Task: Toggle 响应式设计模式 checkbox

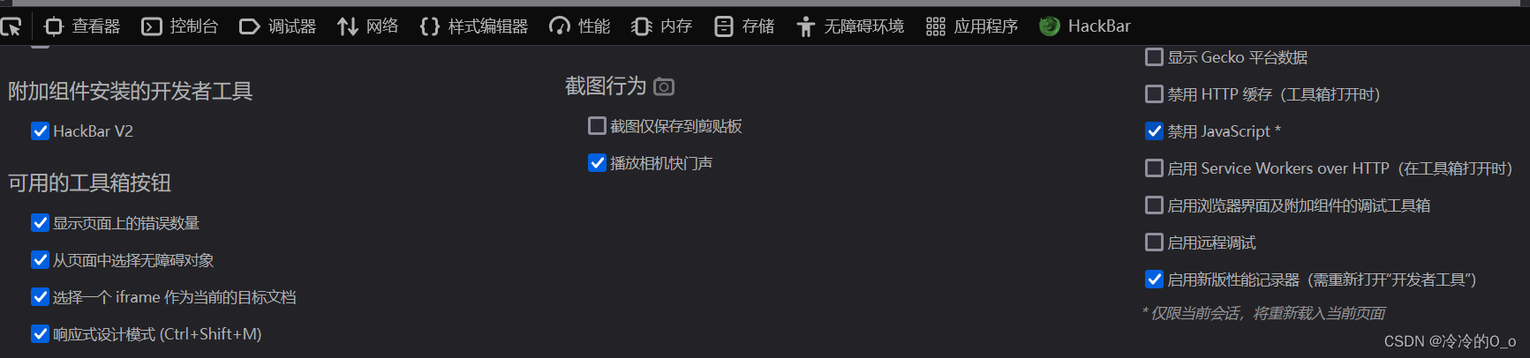Action: pos(40,334)
